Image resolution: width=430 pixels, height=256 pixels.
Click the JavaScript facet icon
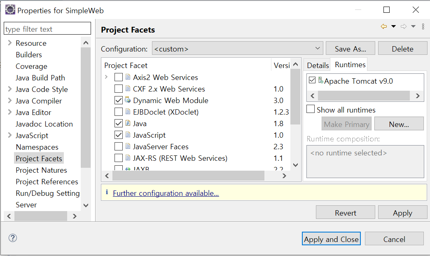coord(128,134)
